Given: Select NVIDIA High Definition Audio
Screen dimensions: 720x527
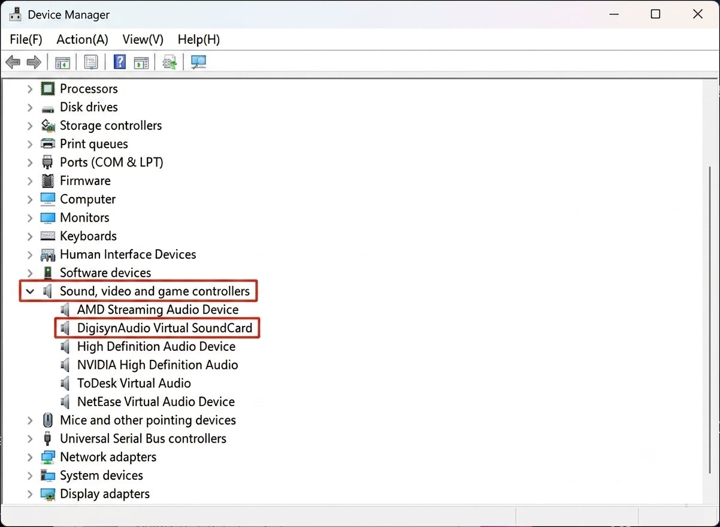Looking at the screenshot, I should click(157, 365).
